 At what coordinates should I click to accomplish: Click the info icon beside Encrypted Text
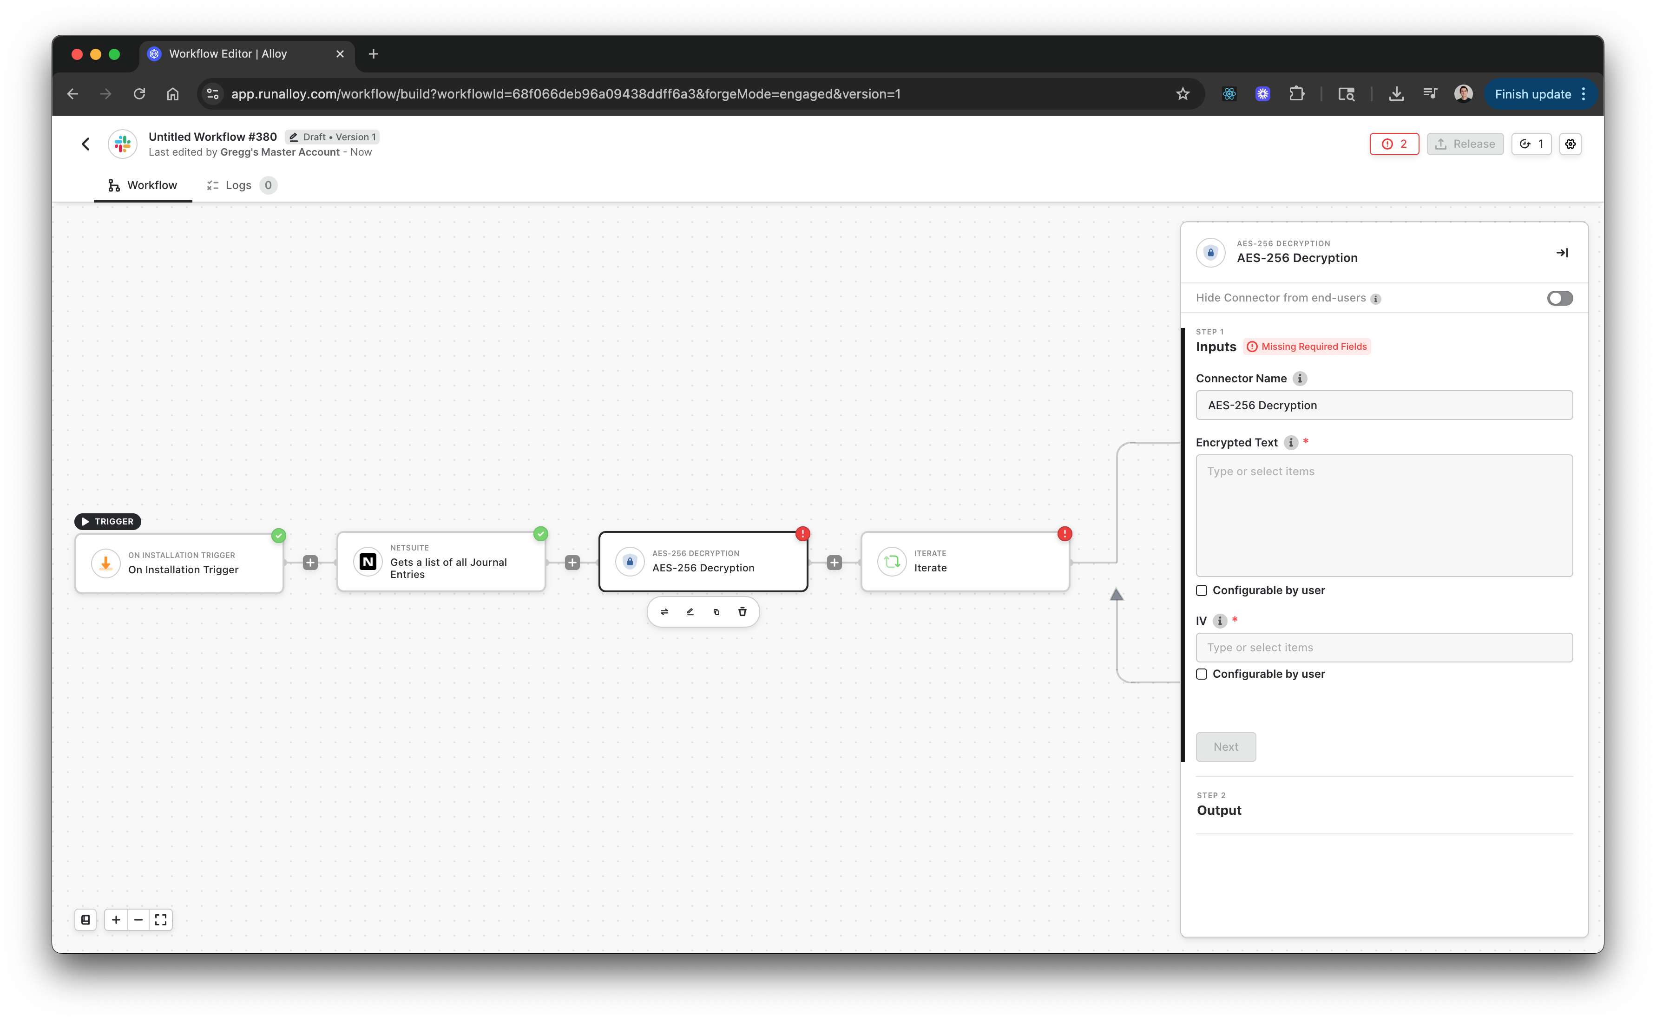(x=1291, y=443)
